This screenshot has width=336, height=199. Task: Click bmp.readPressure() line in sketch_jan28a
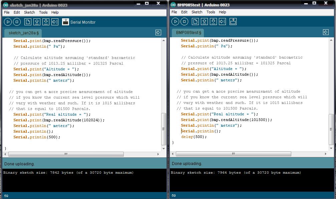[52, 41]
